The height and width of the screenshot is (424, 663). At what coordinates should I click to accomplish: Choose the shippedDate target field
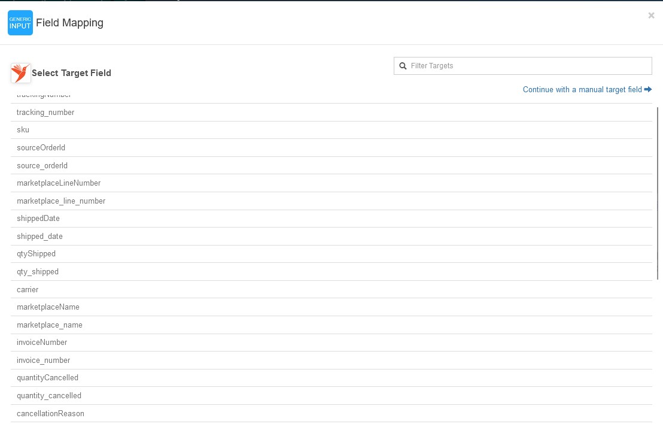[38, 219]
